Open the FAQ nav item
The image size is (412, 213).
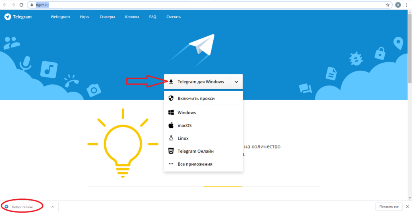pos(152,17)
